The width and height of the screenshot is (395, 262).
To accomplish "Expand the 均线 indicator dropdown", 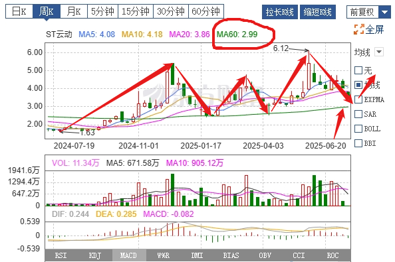I will (x=379, y=52).
